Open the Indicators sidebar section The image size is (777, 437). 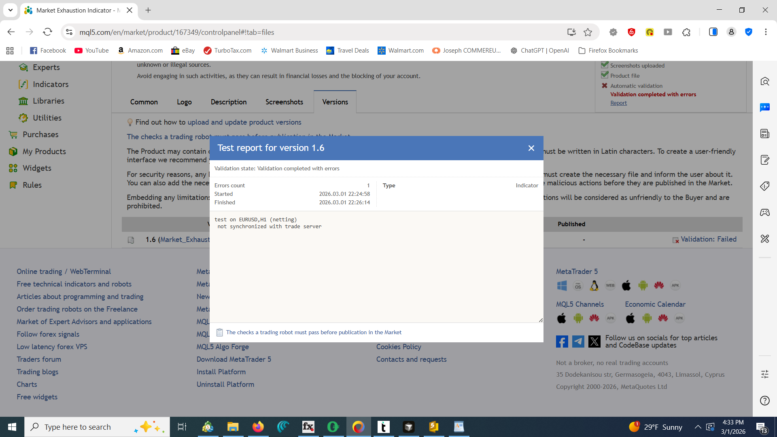(50, 84)
